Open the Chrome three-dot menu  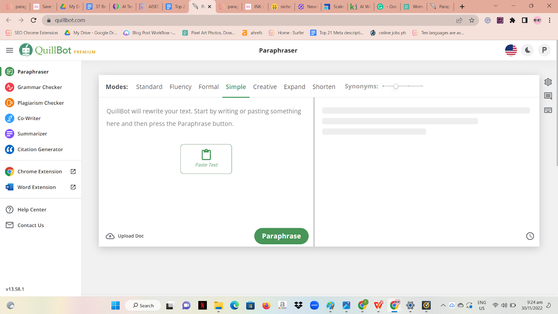click(550, 20)
